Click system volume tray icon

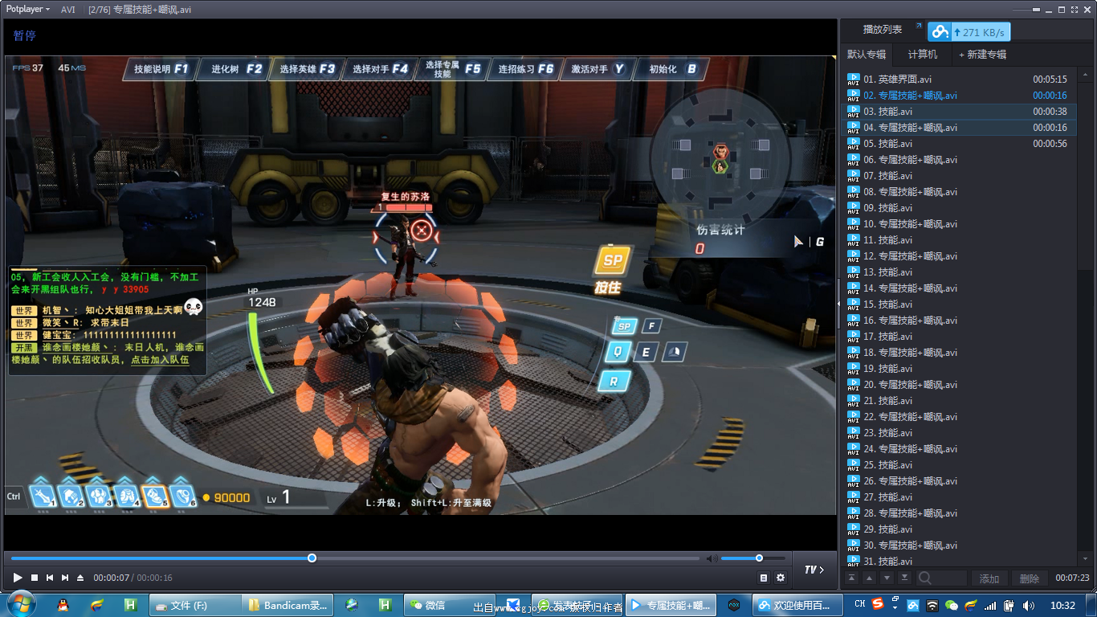click(x=1029, y=606)
